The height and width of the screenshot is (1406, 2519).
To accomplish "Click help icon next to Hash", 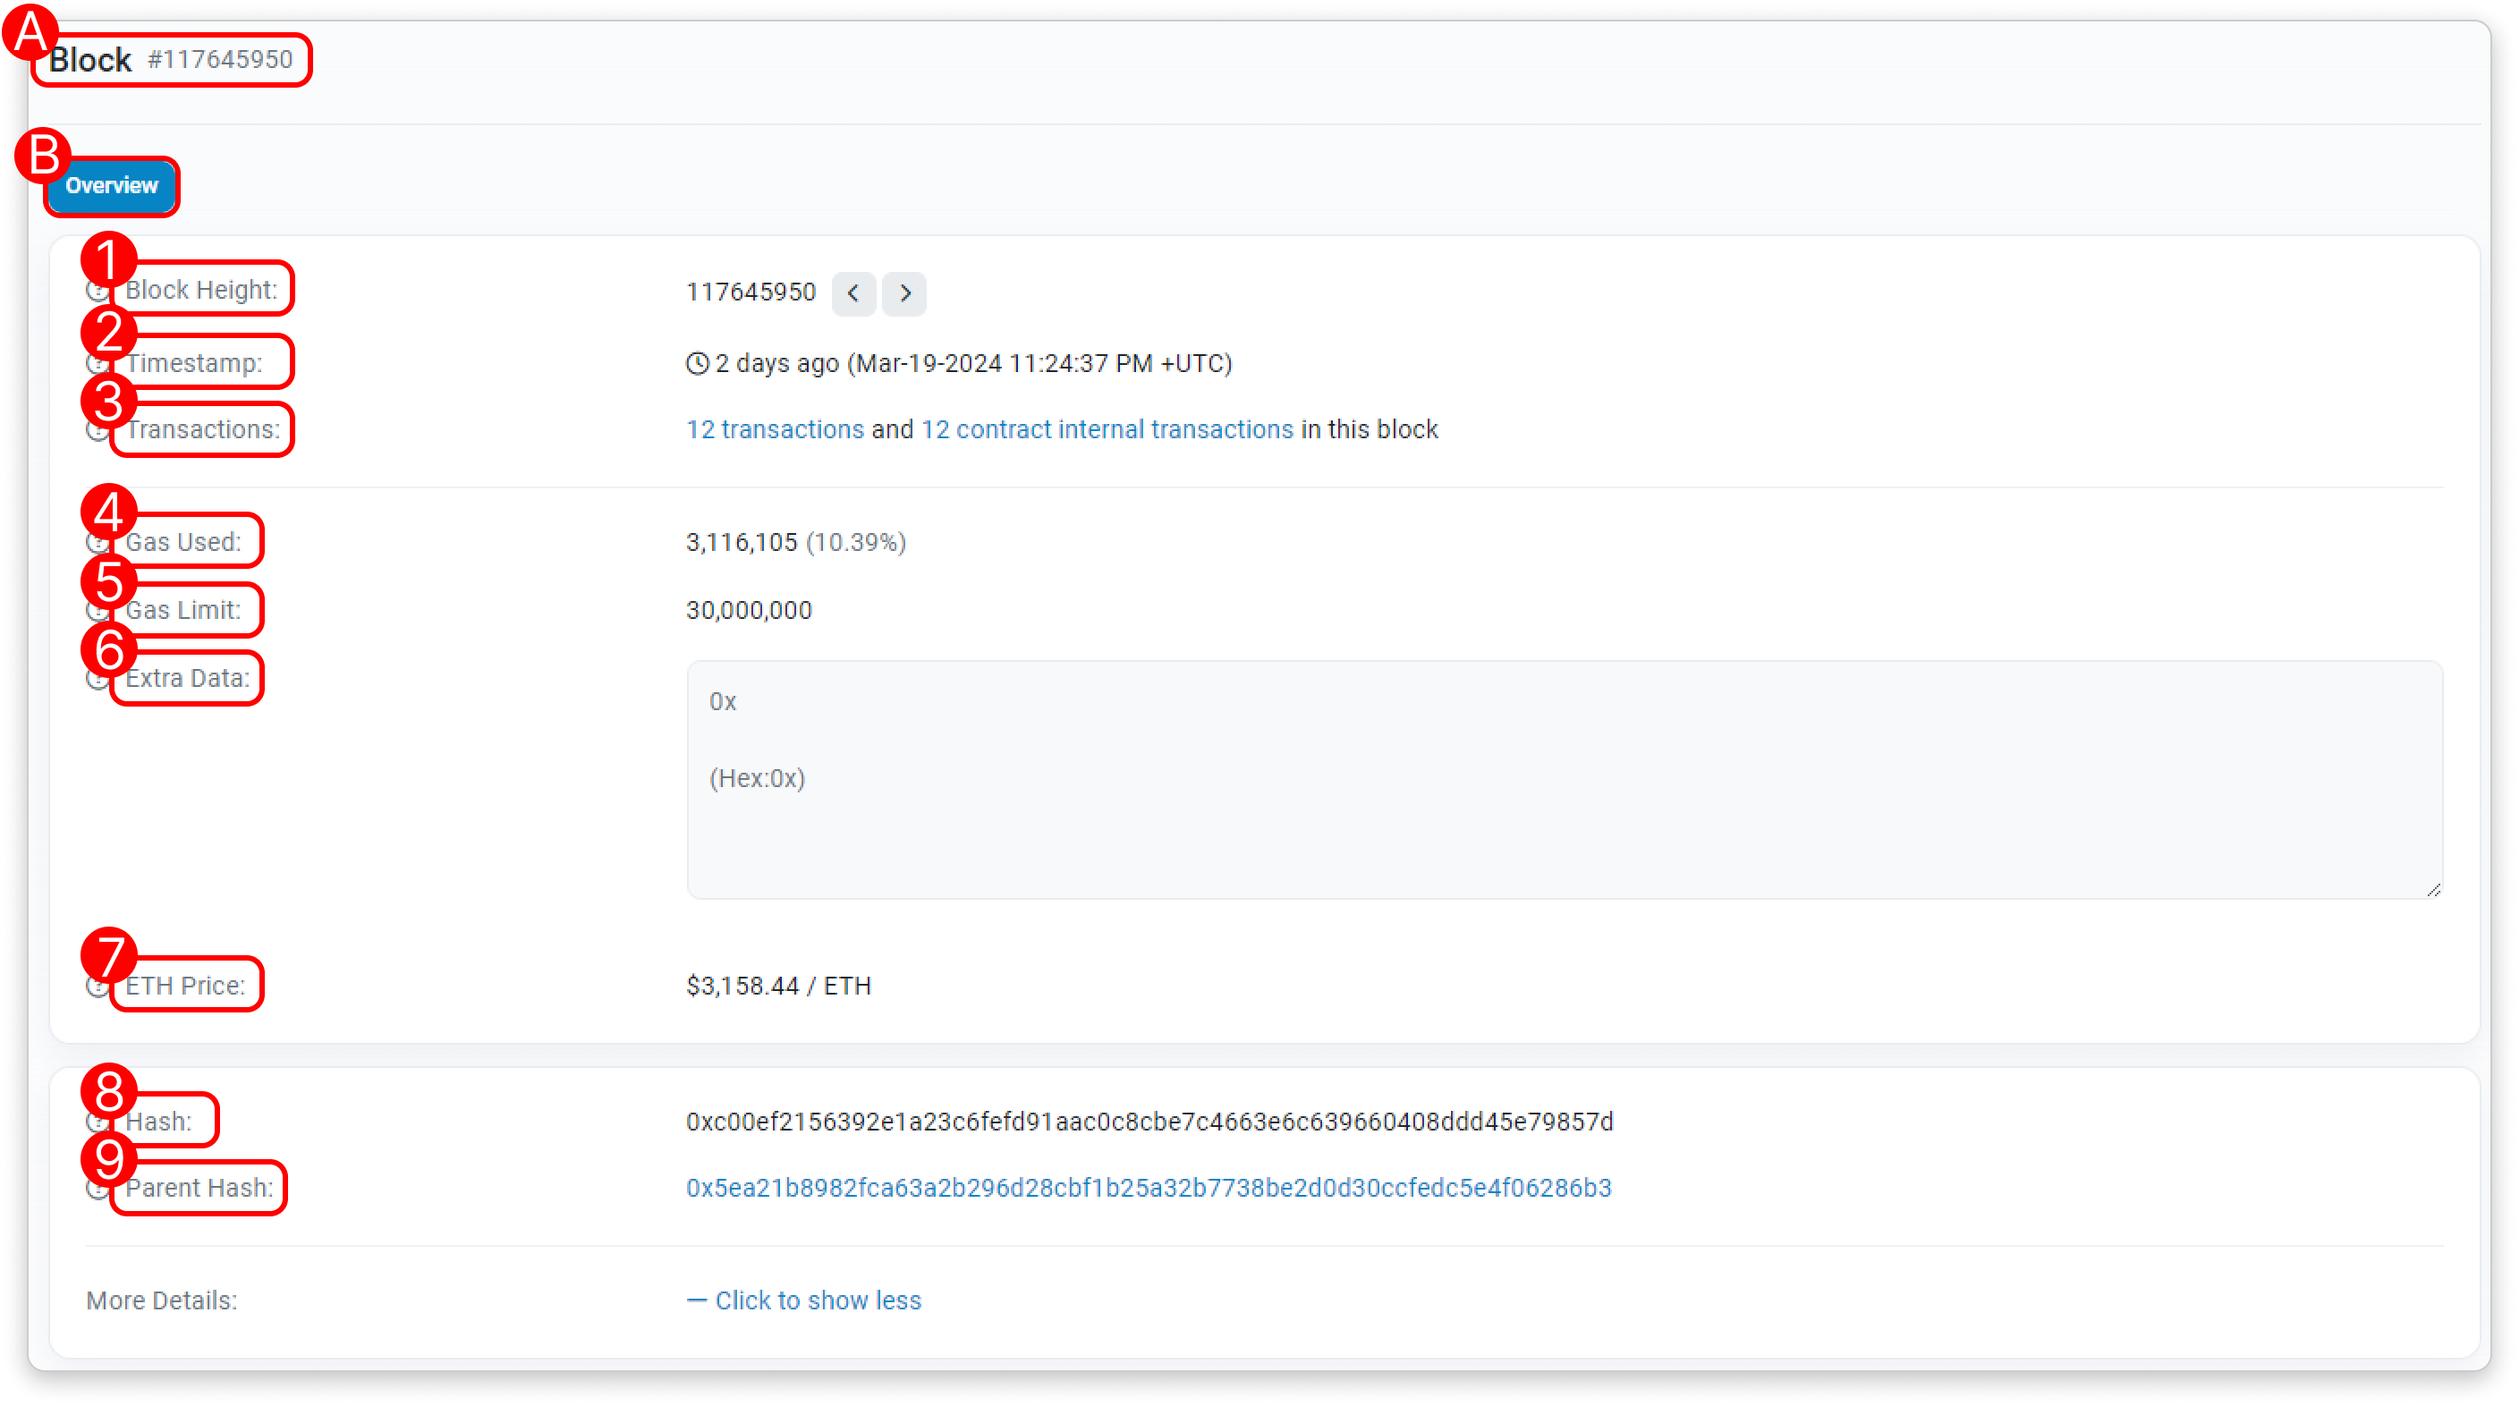I will (x=97, y=1122).
